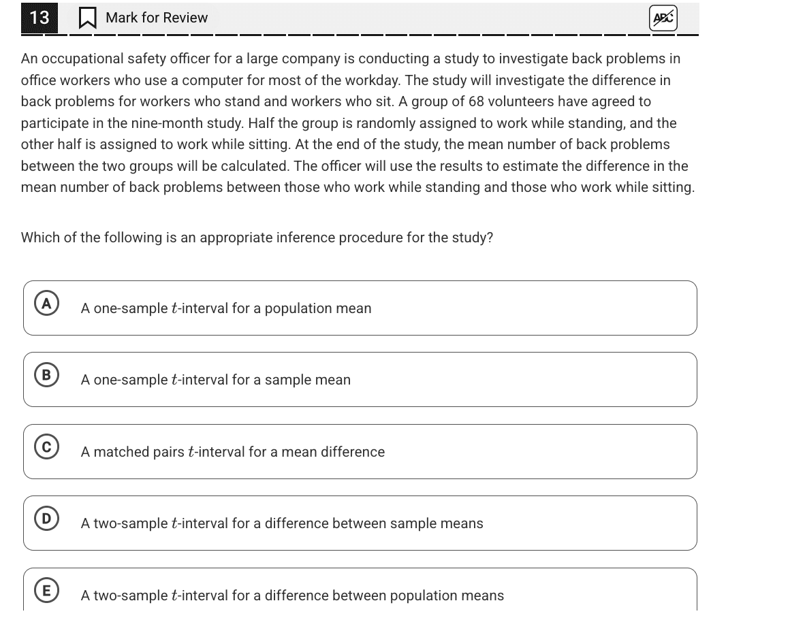790x618 pixels.
Task: Click the question prompt about inference procedure
Action: point(257,238)
